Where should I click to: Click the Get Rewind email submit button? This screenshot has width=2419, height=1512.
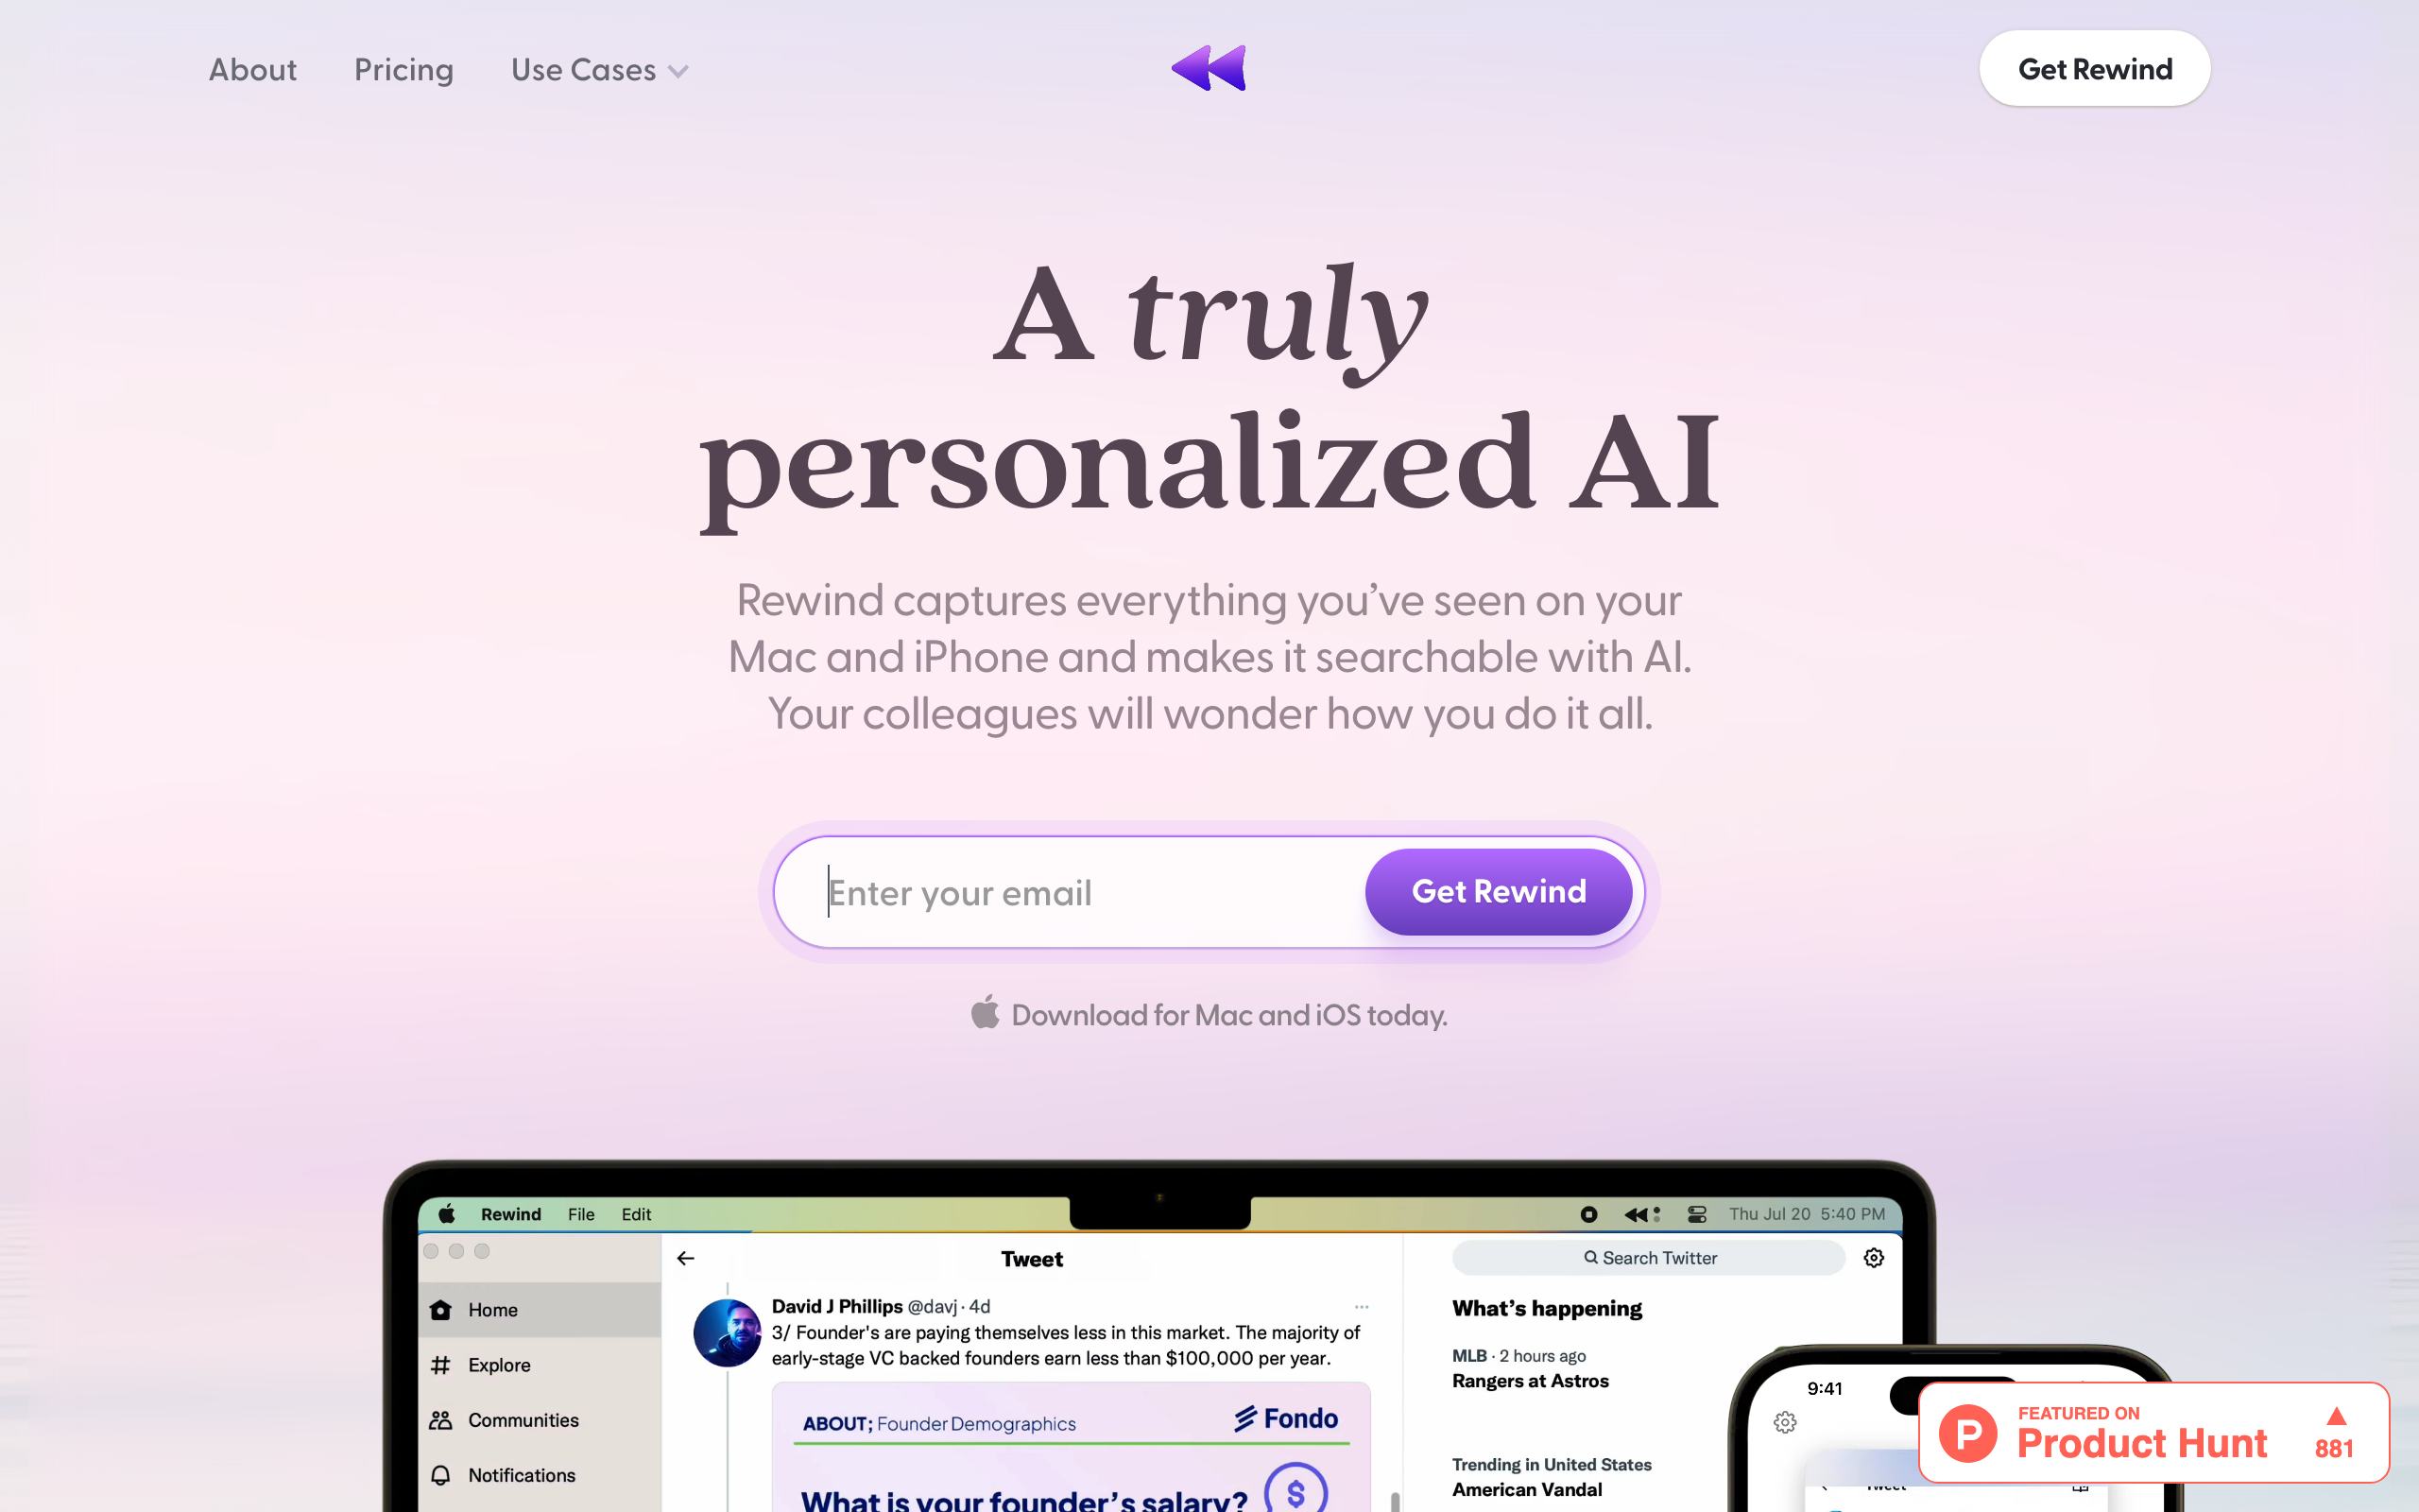point(1498,892)
